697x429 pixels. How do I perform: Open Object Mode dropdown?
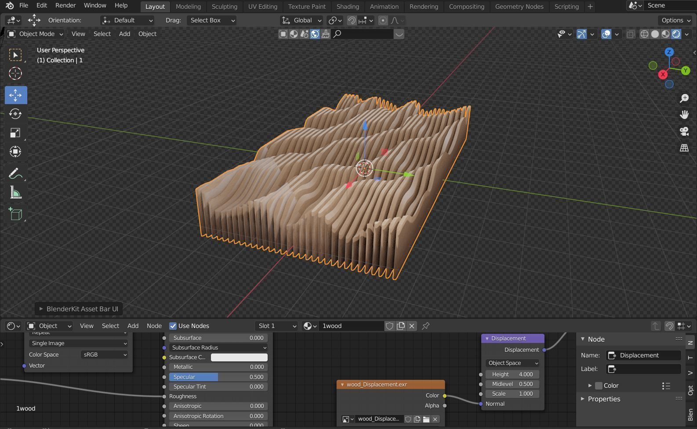36,34
